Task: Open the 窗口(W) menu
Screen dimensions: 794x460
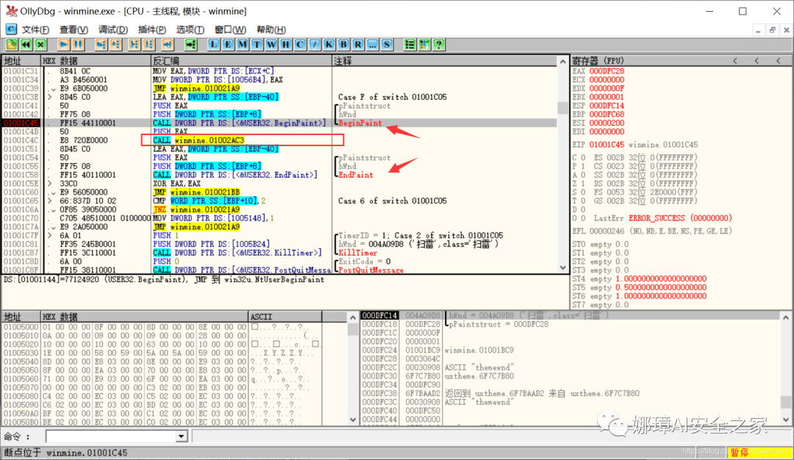Action: coord(230,30)
